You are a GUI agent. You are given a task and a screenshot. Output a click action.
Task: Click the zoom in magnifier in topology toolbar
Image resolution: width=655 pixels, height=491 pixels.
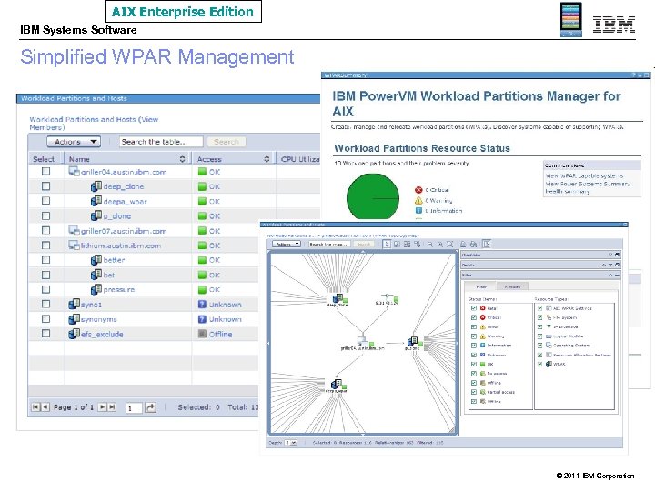pos(440,244)
